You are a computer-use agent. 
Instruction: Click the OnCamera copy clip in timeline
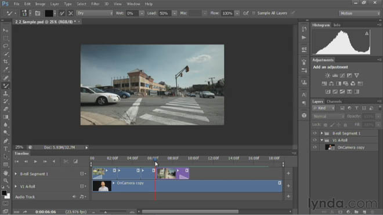click(x=187, y=186)
